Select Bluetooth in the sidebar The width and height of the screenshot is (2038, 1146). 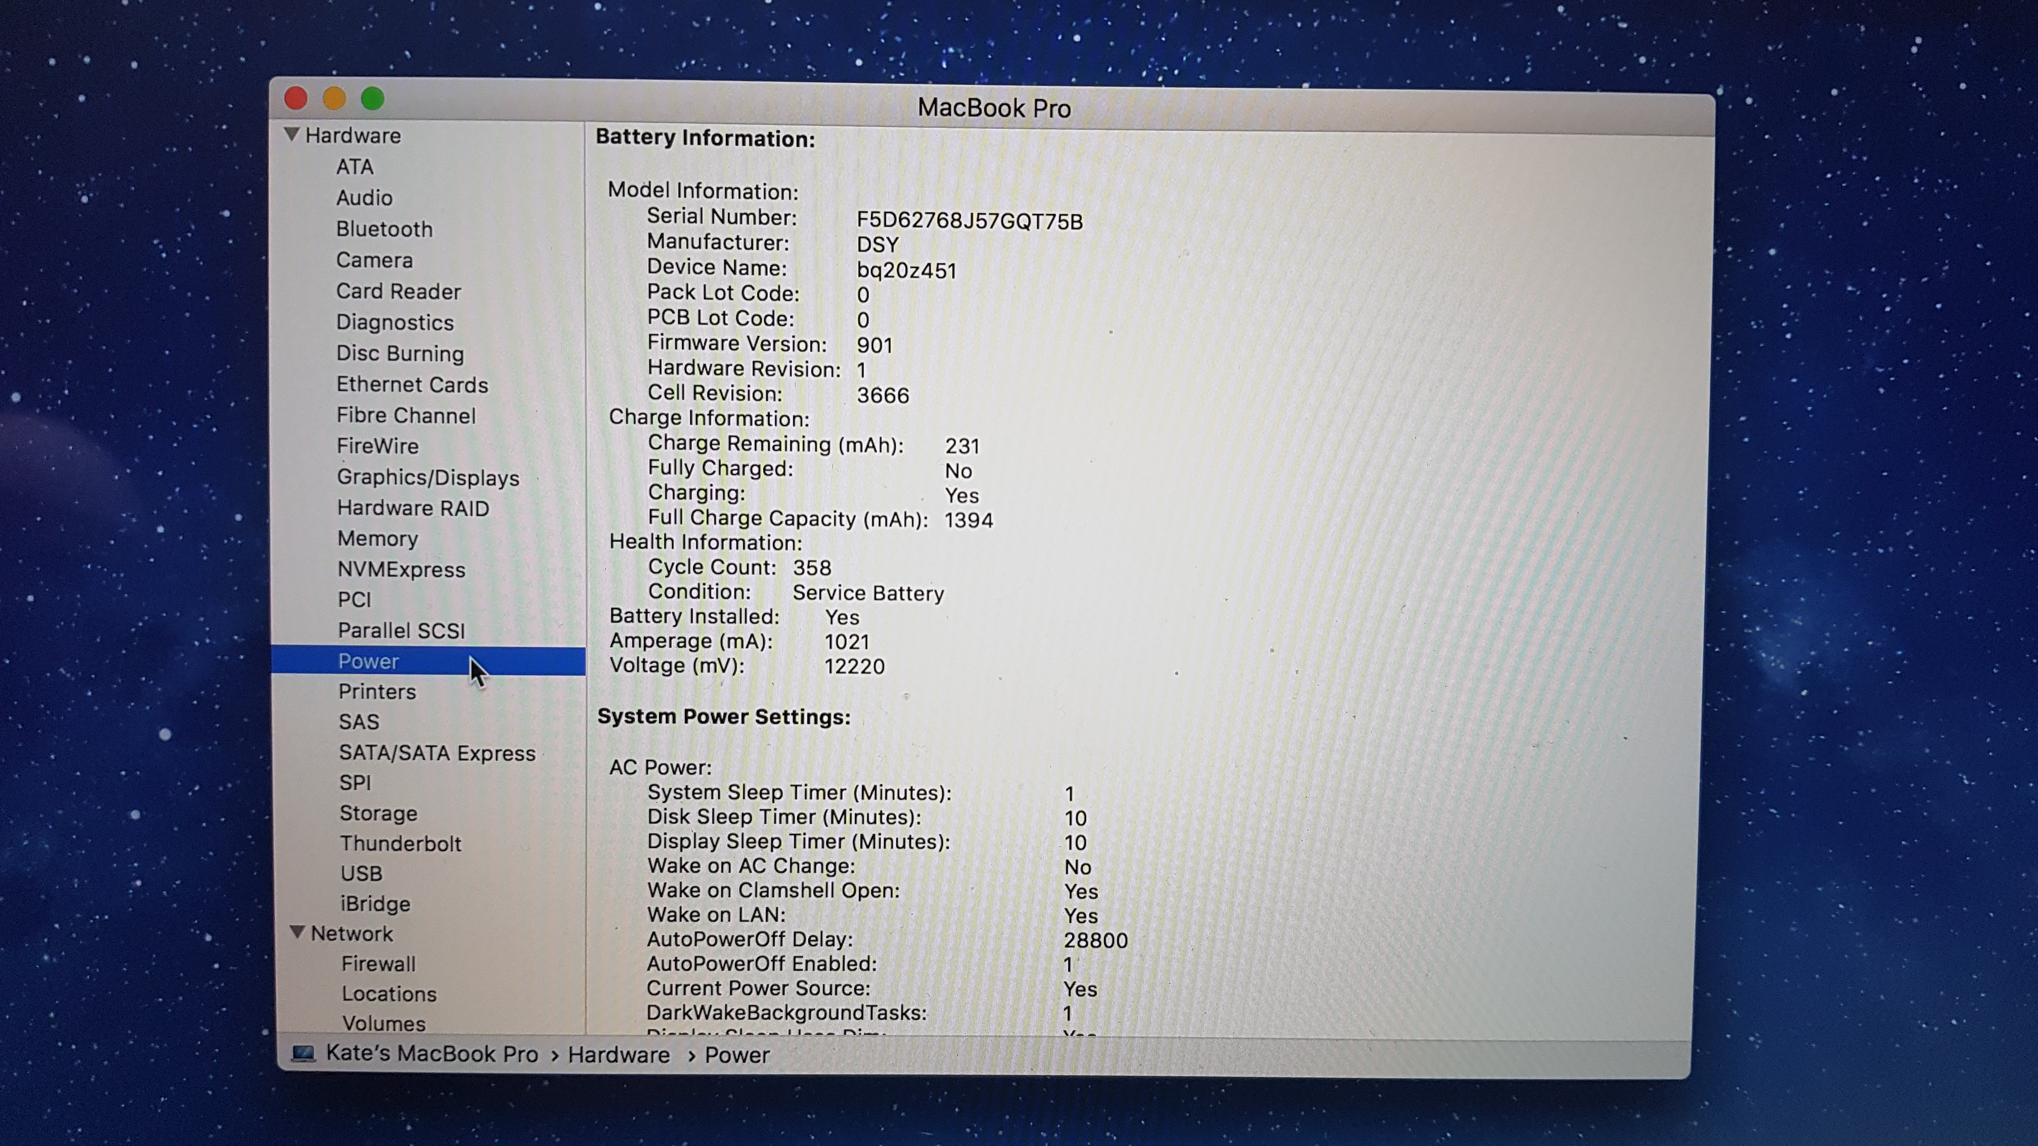pos(384,229)
